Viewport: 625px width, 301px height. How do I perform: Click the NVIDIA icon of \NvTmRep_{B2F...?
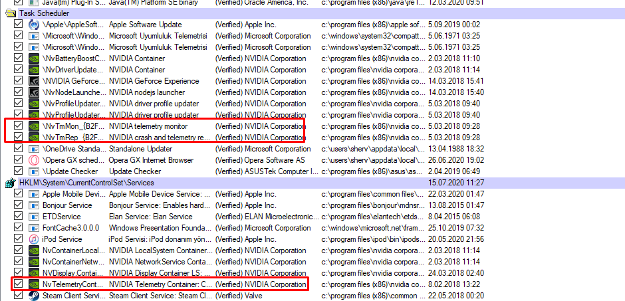click(x=34, y=138)
